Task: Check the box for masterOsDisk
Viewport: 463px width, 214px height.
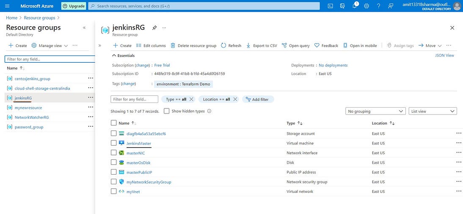Action: [114, 162]
